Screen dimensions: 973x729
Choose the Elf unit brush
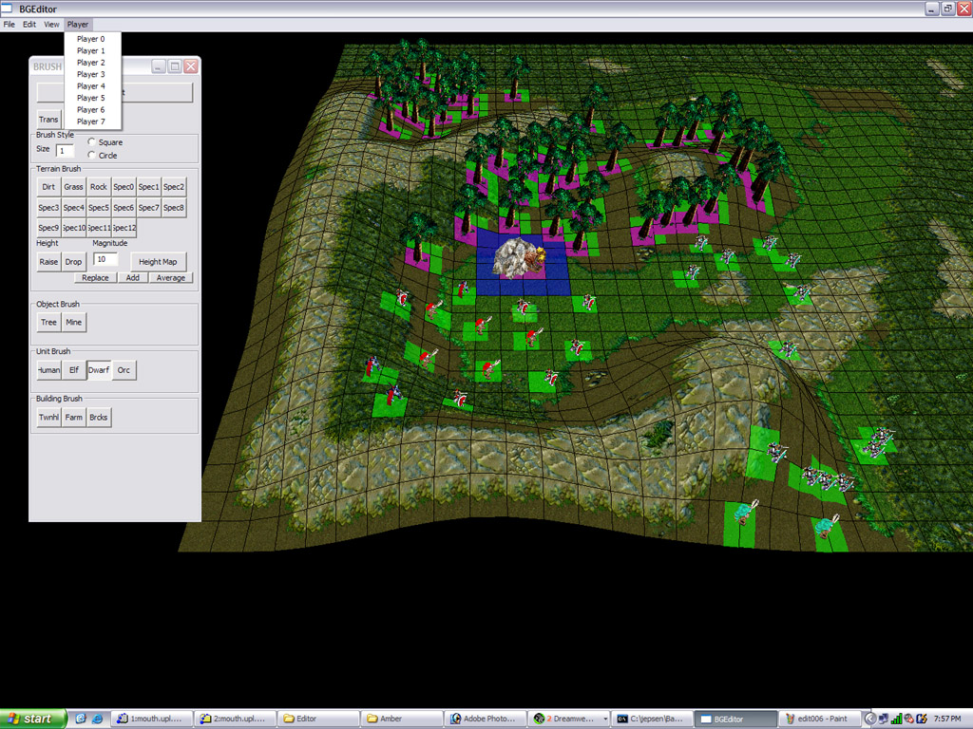74,370
